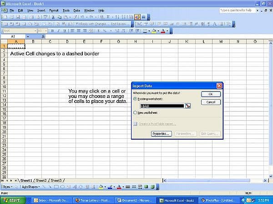Click the collapse dialog range selector icon
Screen dimensions: 273x204
(x=187, y=106)
